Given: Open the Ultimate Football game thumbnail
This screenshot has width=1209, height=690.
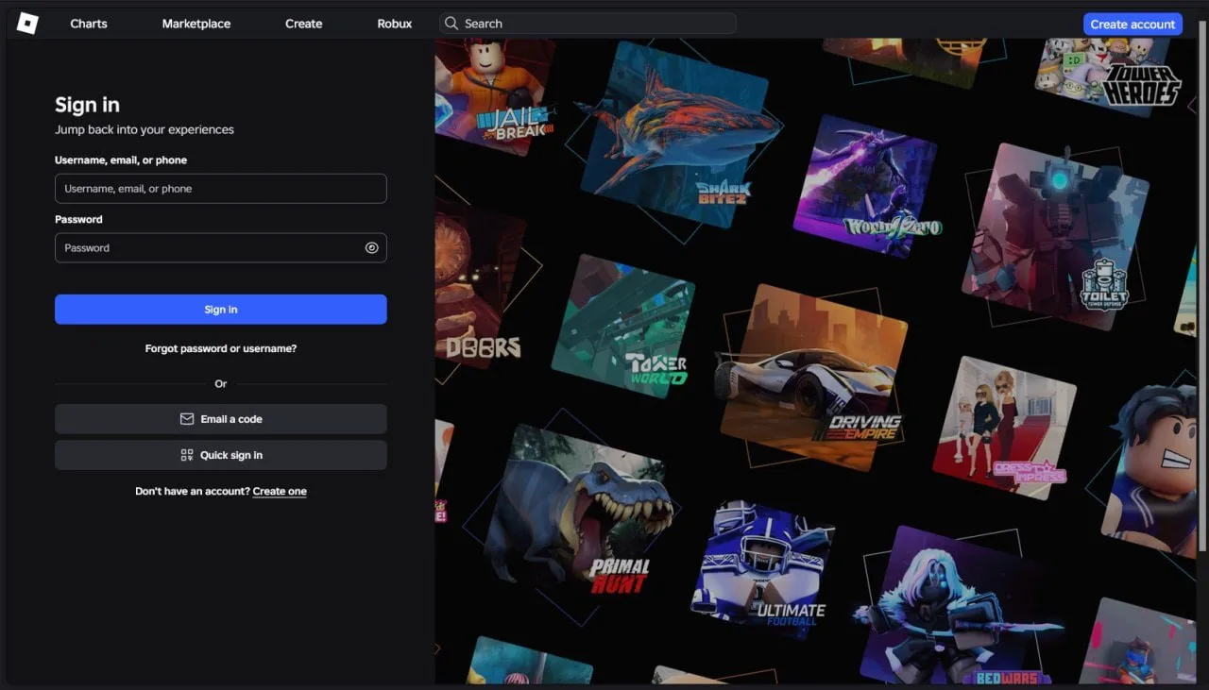Looking at the screenshot, I should click(x=763, y=571).
